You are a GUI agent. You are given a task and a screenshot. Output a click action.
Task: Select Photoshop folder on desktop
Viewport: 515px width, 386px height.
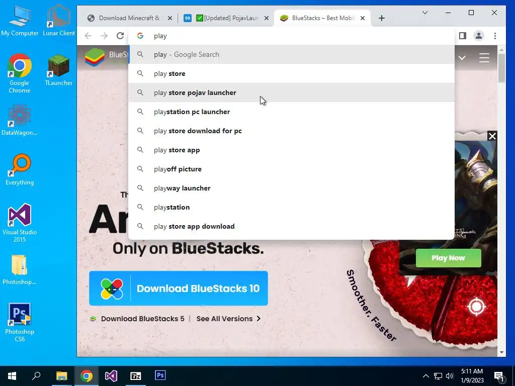(x=20, y=270)
